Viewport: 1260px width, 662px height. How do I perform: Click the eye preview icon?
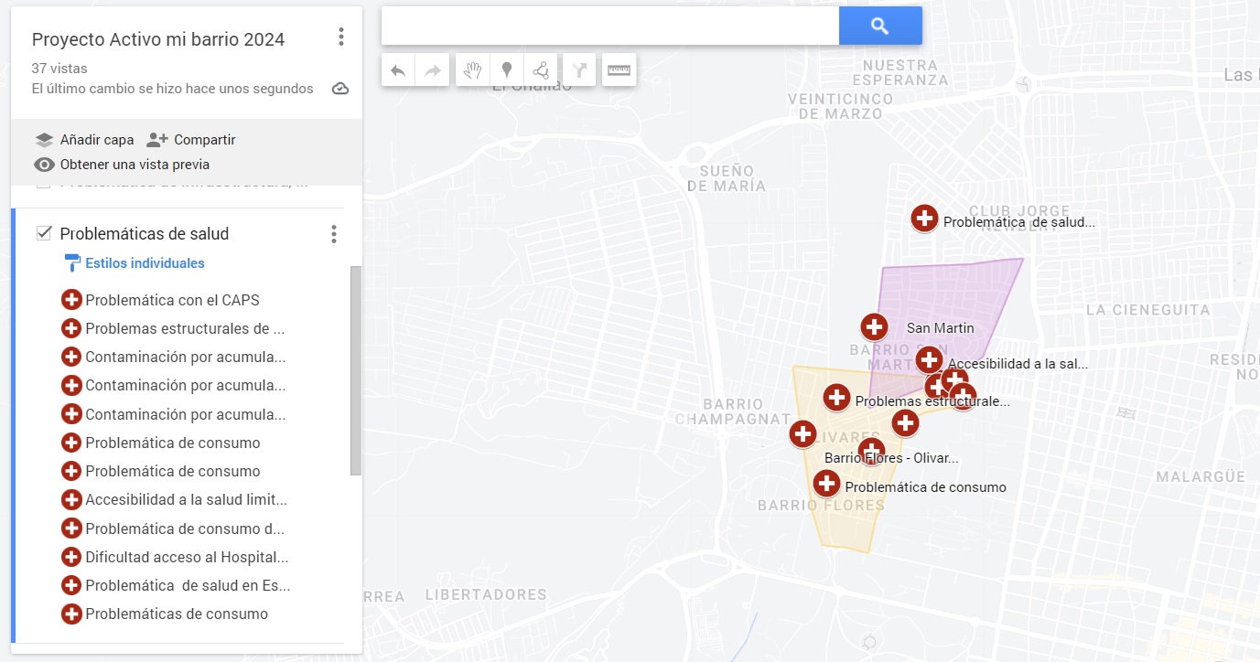(x=44, y=165)
